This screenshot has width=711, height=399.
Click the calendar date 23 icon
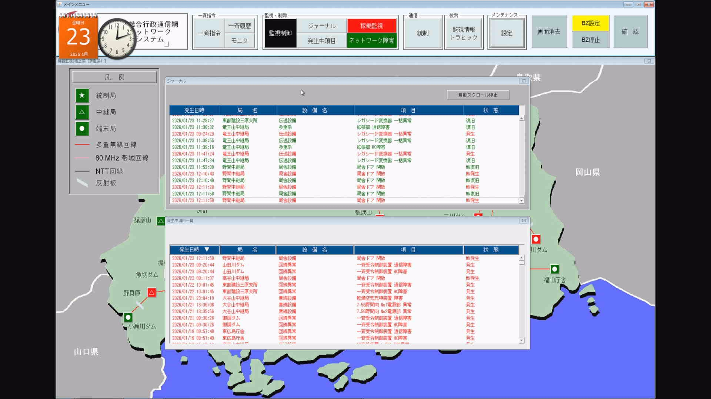78,37
